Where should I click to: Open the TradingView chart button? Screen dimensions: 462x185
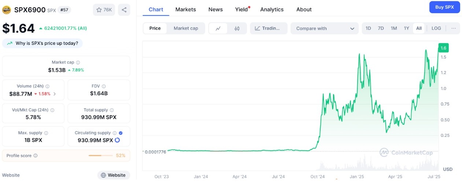point(269,28)
